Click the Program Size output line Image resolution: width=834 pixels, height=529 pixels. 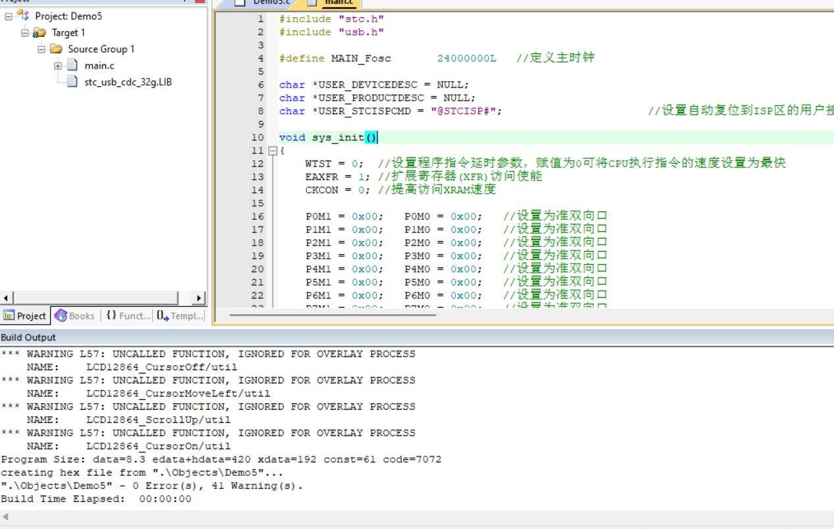pyautogui.click(x=221, y=459)
